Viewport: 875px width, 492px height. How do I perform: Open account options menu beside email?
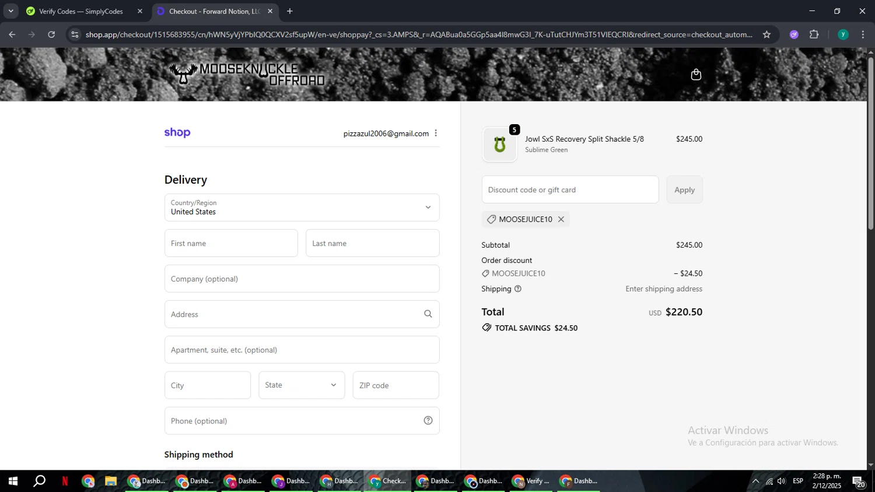[x=436, y=133]
